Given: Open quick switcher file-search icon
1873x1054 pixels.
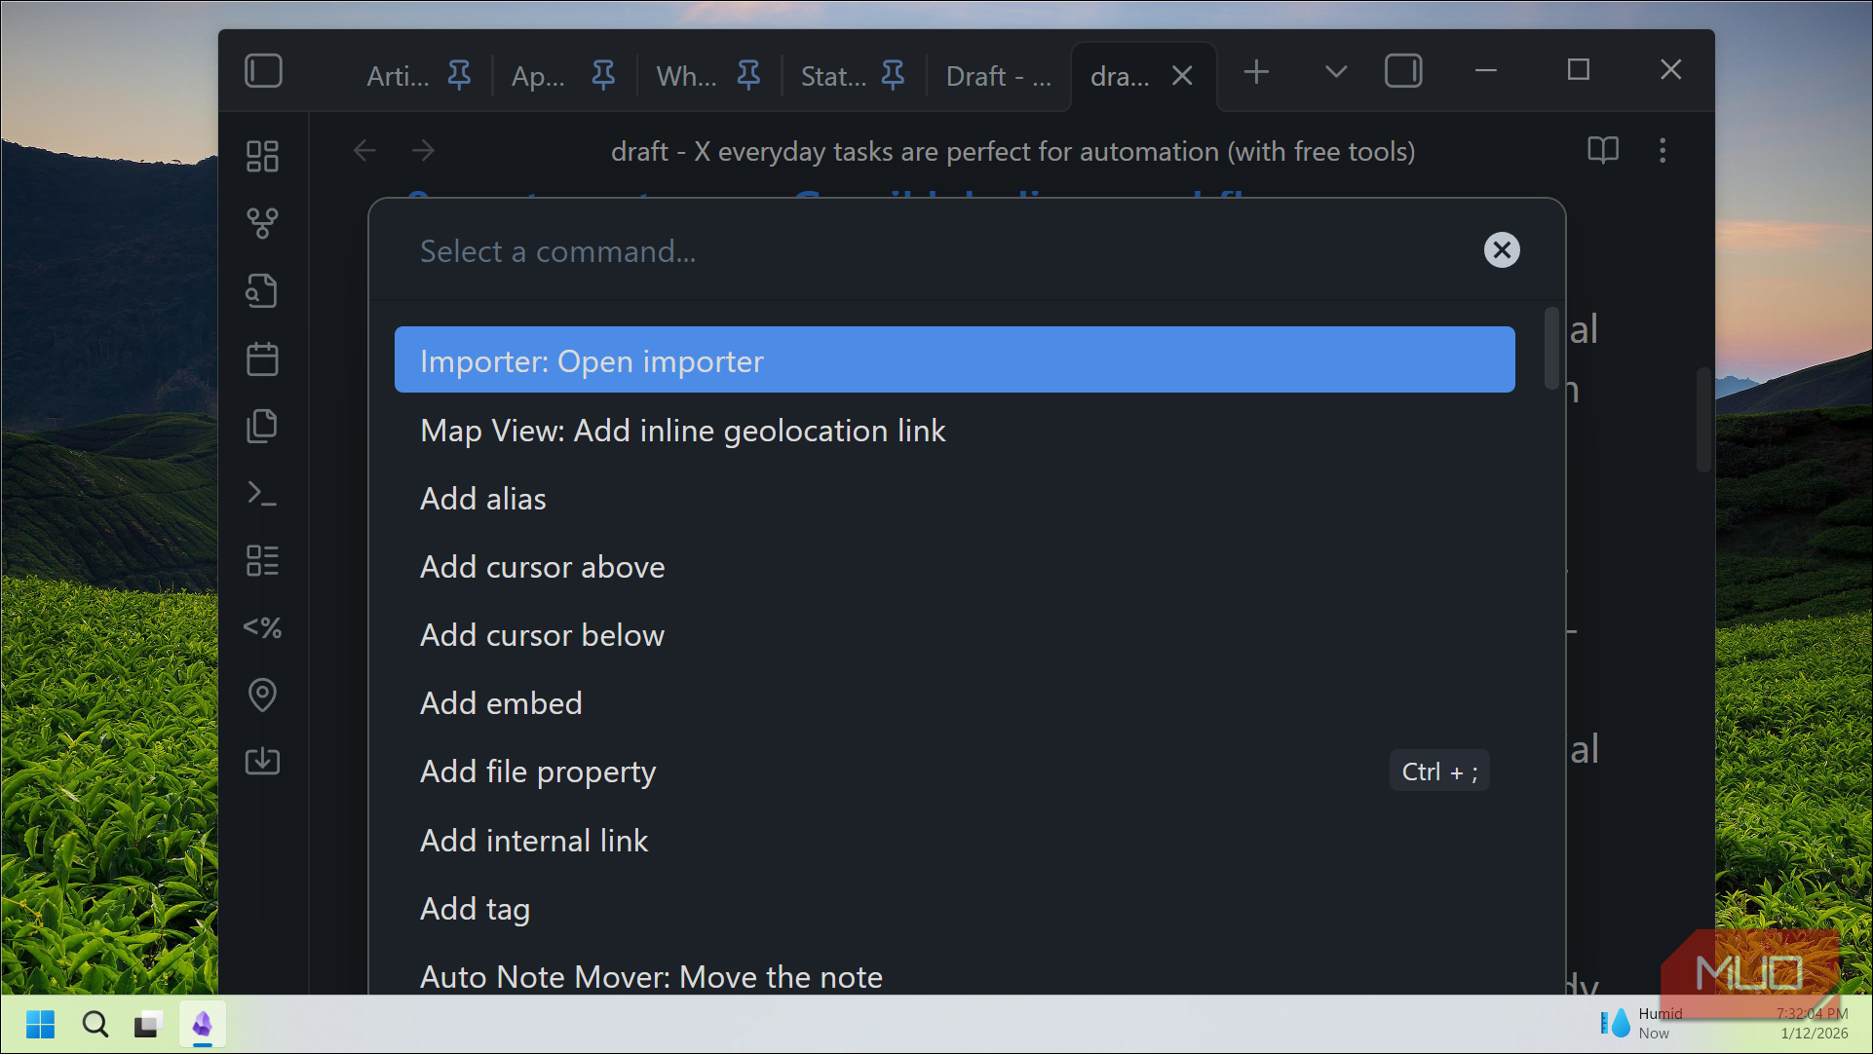Looking at the screenshot, I should pos(262,290).
